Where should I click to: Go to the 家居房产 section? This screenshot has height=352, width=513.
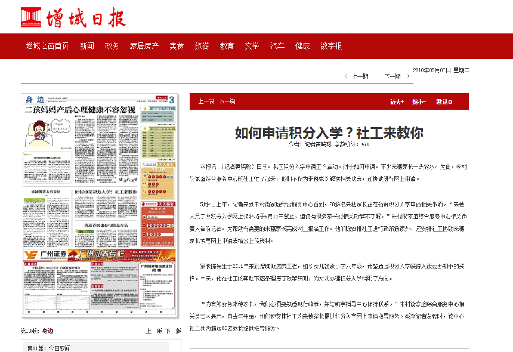144,46
